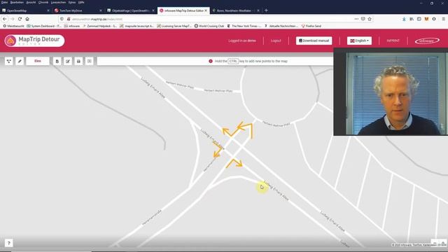This screenshot has width=448, height=252.
Task: Toggle the sidebar view icon
Action: point(419,19)
